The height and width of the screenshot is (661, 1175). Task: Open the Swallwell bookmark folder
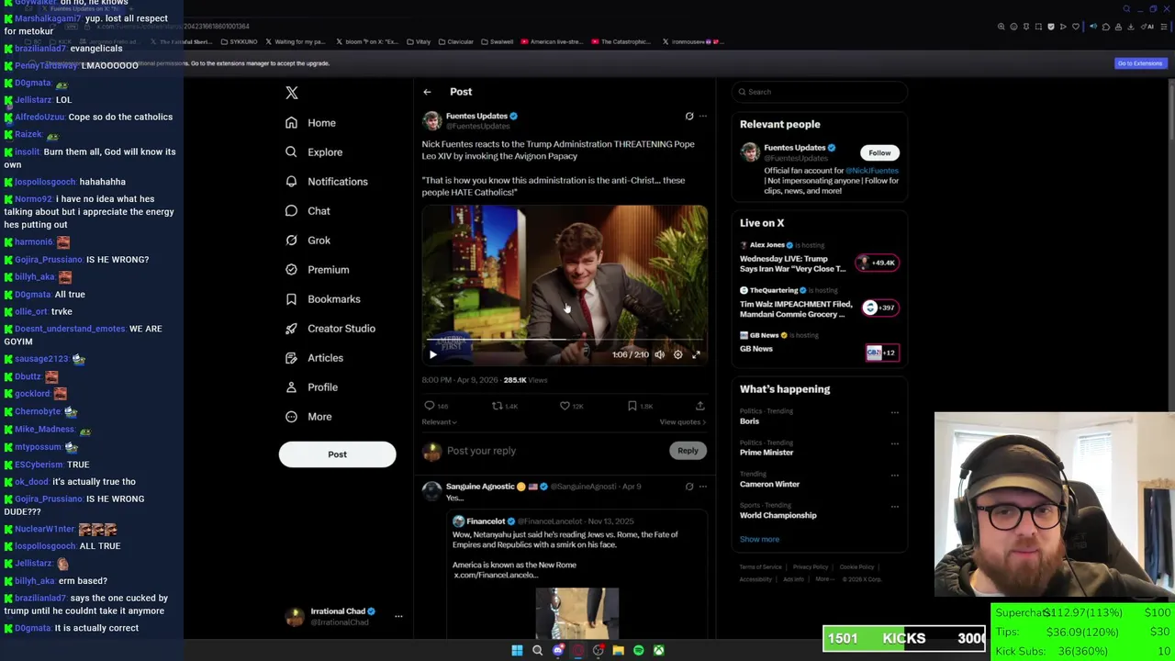(x=497, y=42)
